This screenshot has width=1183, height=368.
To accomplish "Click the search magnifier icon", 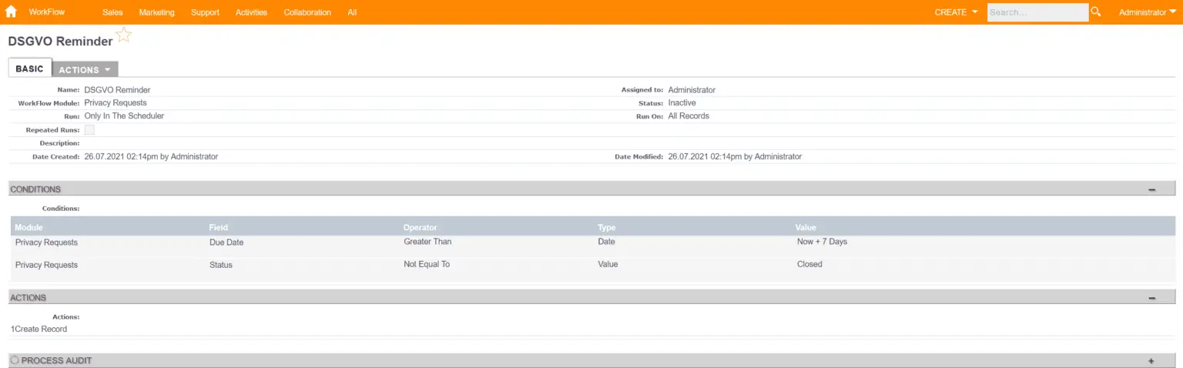I will tap(1096, 12).
